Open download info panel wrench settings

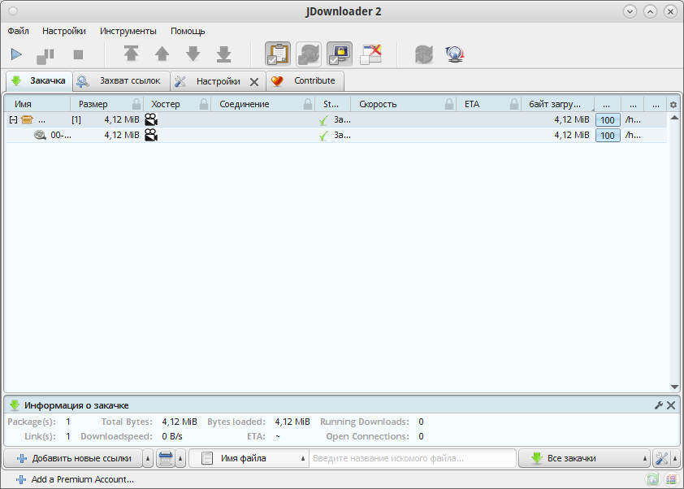tap(659, 405)
